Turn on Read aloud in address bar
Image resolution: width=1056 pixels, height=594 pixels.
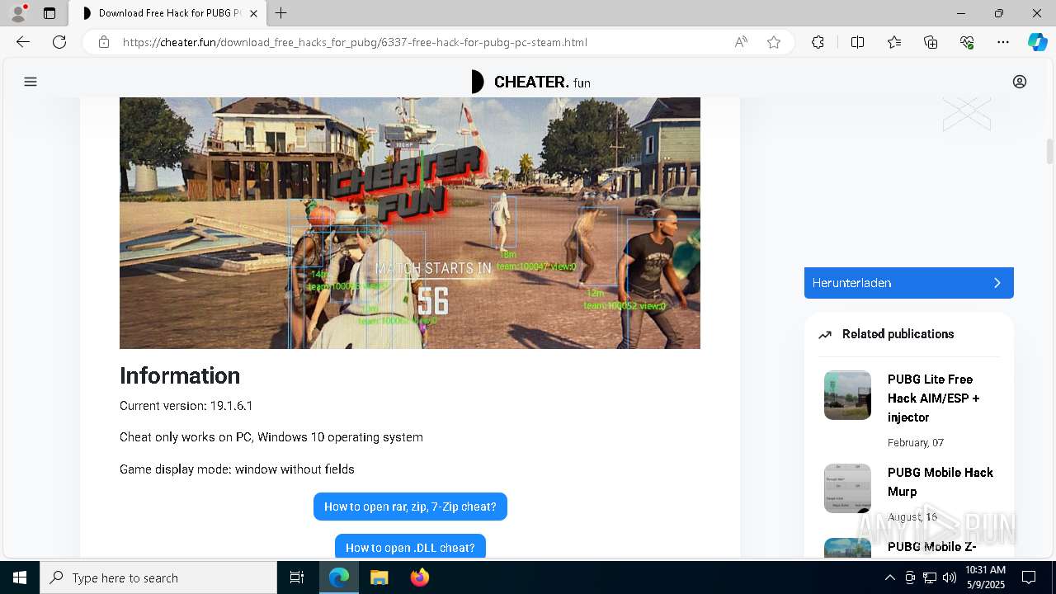click(741, 42)
